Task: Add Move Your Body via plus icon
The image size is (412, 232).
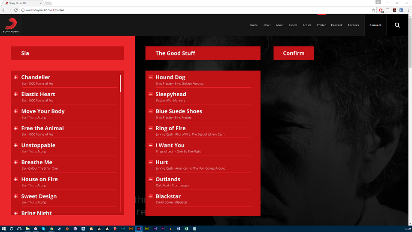Action: pos(16,111)
